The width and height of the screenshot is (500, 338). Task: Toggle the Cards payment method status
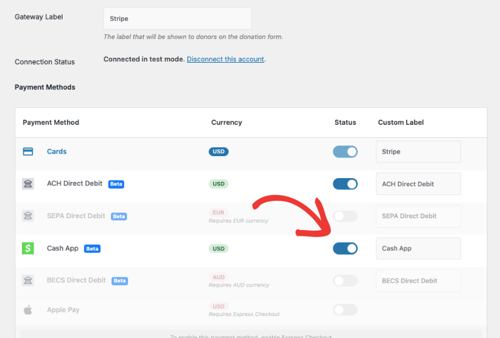coord(345,152)
